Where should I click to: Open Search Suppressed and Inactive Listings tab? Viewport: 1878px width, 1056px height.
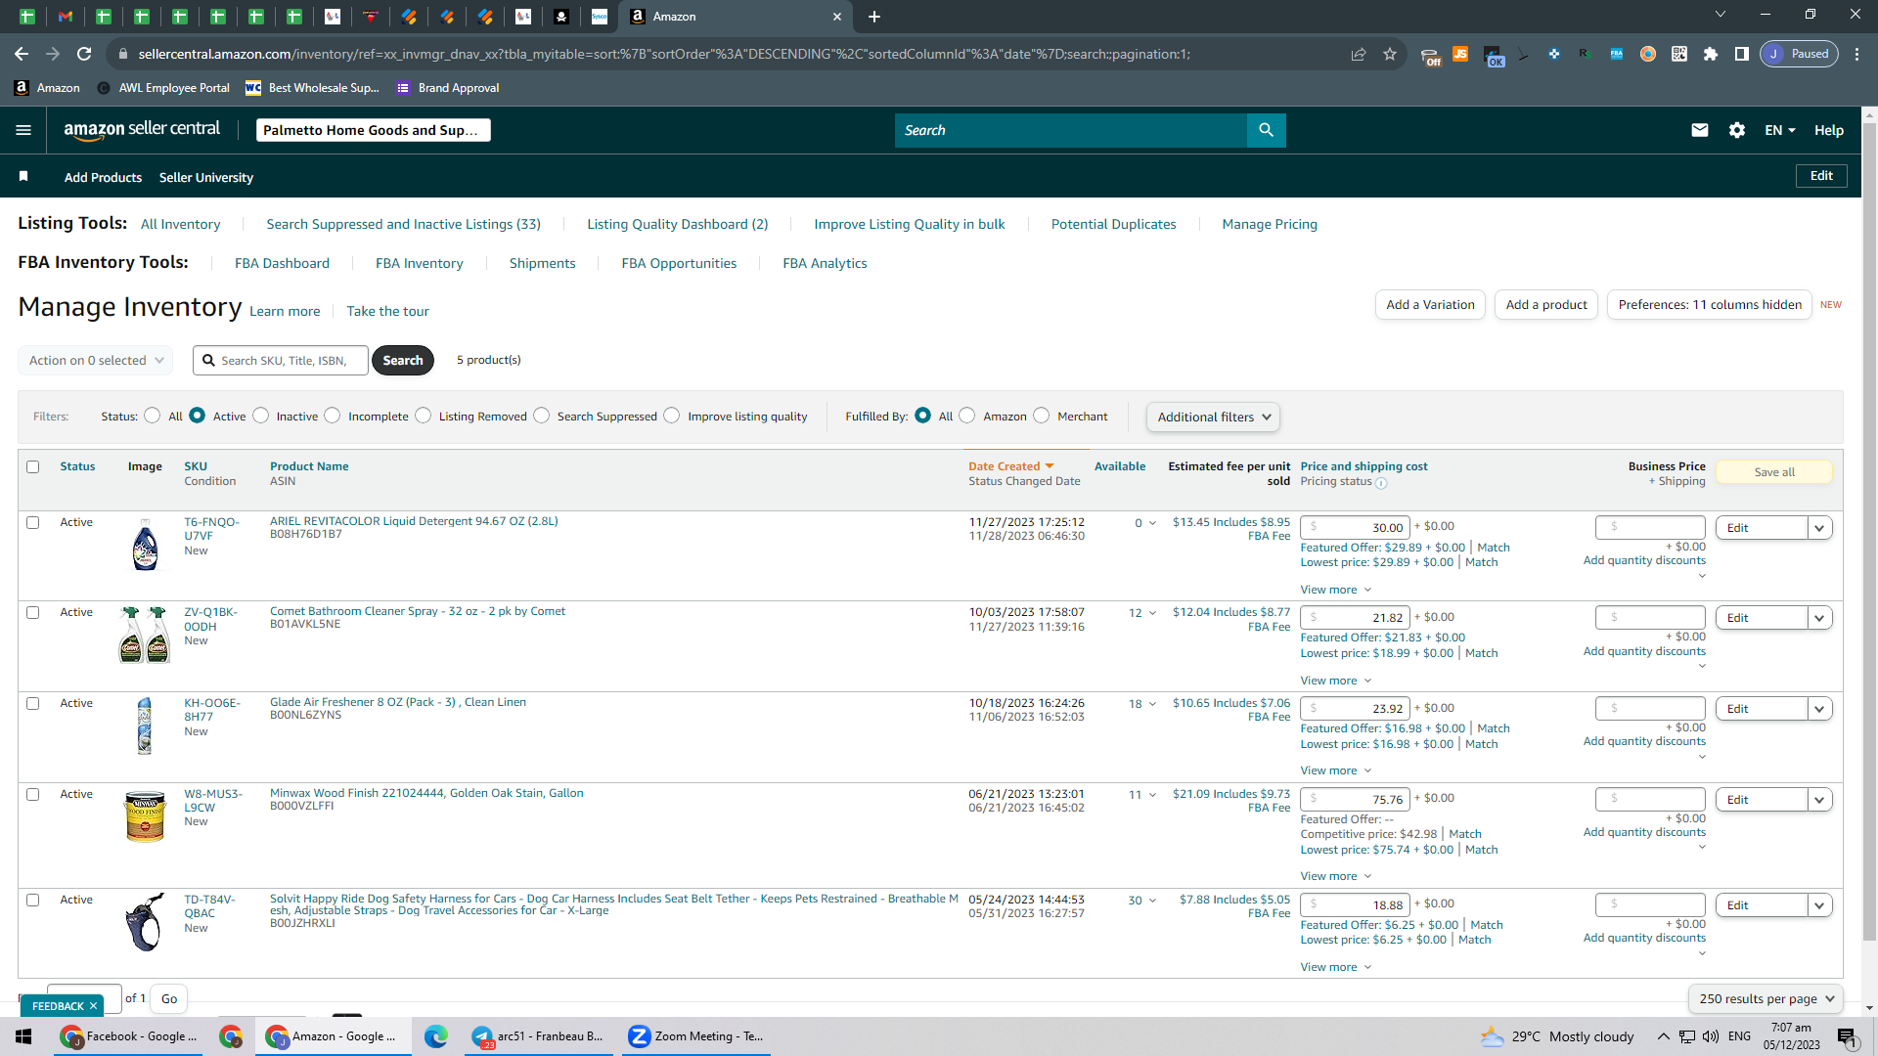403,225
